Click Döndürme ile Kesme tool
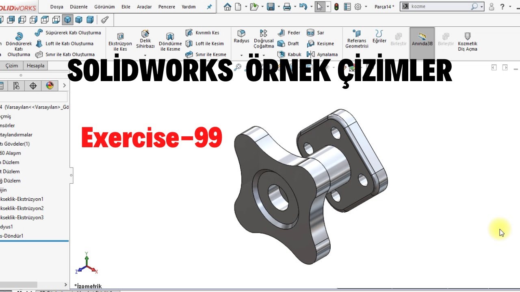 click(x=170, y=42)
